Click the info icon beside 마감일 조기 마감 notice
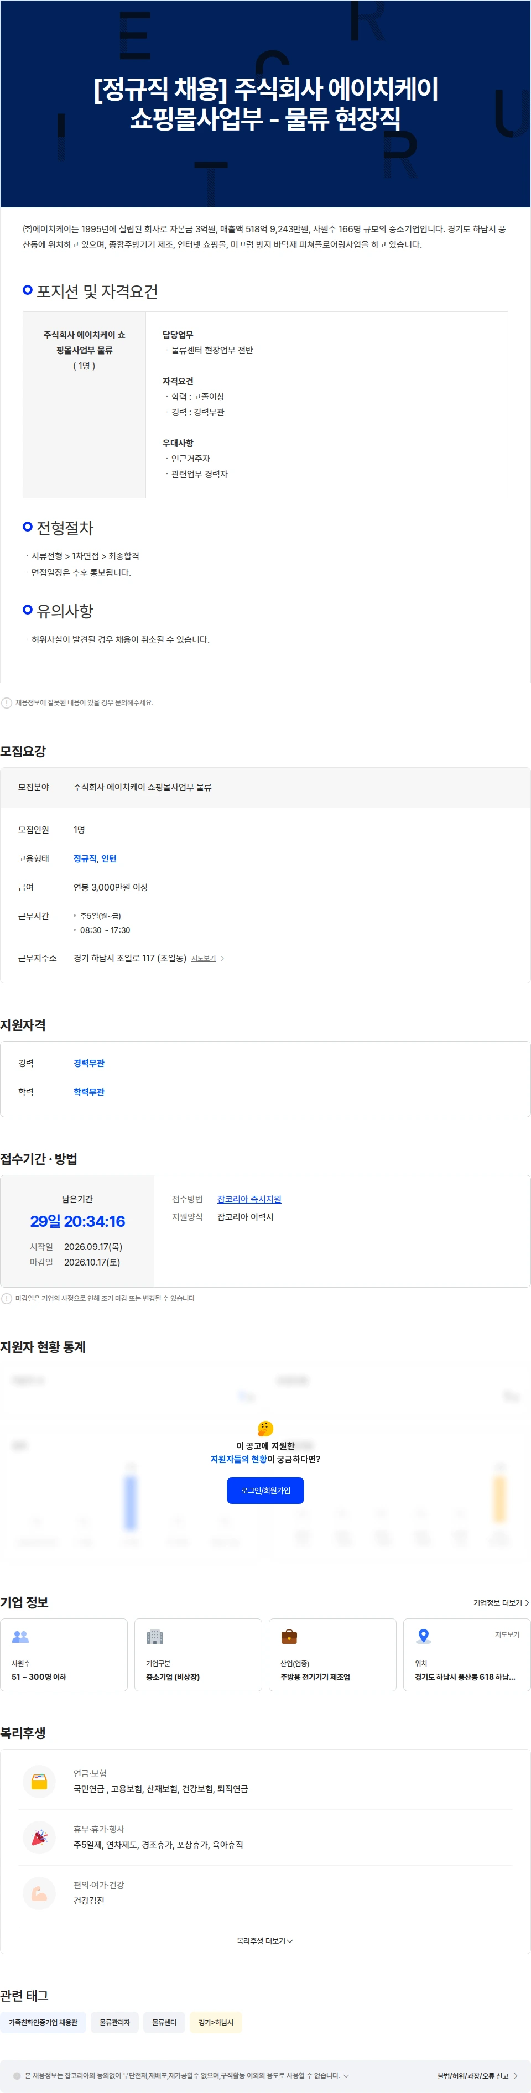 [x=7, y=1298]
